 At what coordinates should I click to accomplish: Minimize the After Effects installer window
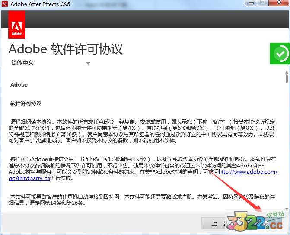click(x=251, y=3)
